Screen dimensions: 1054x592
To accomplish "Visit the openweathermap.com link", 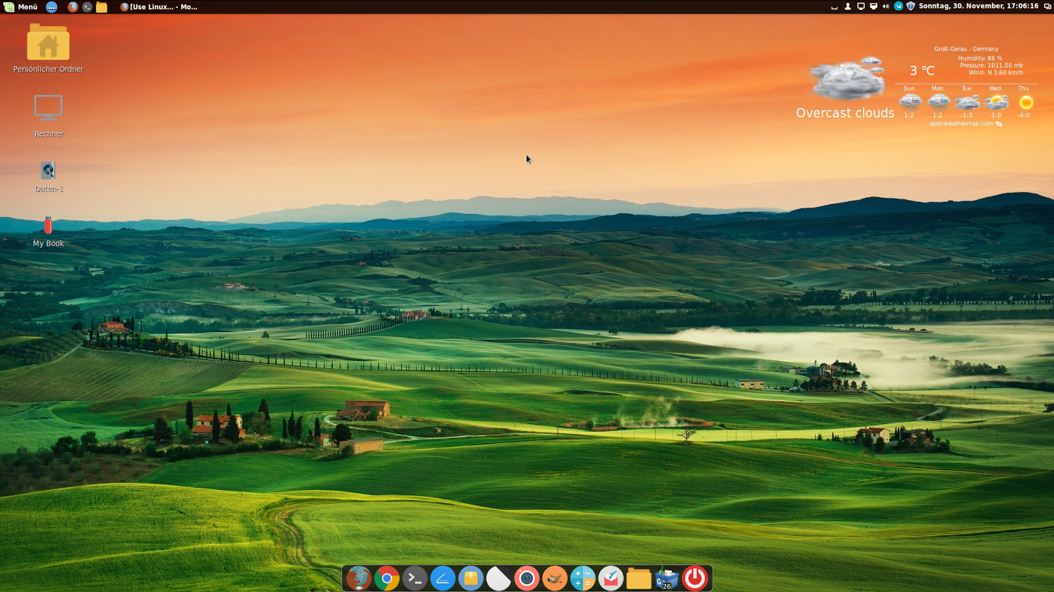I will coord(960,124).
